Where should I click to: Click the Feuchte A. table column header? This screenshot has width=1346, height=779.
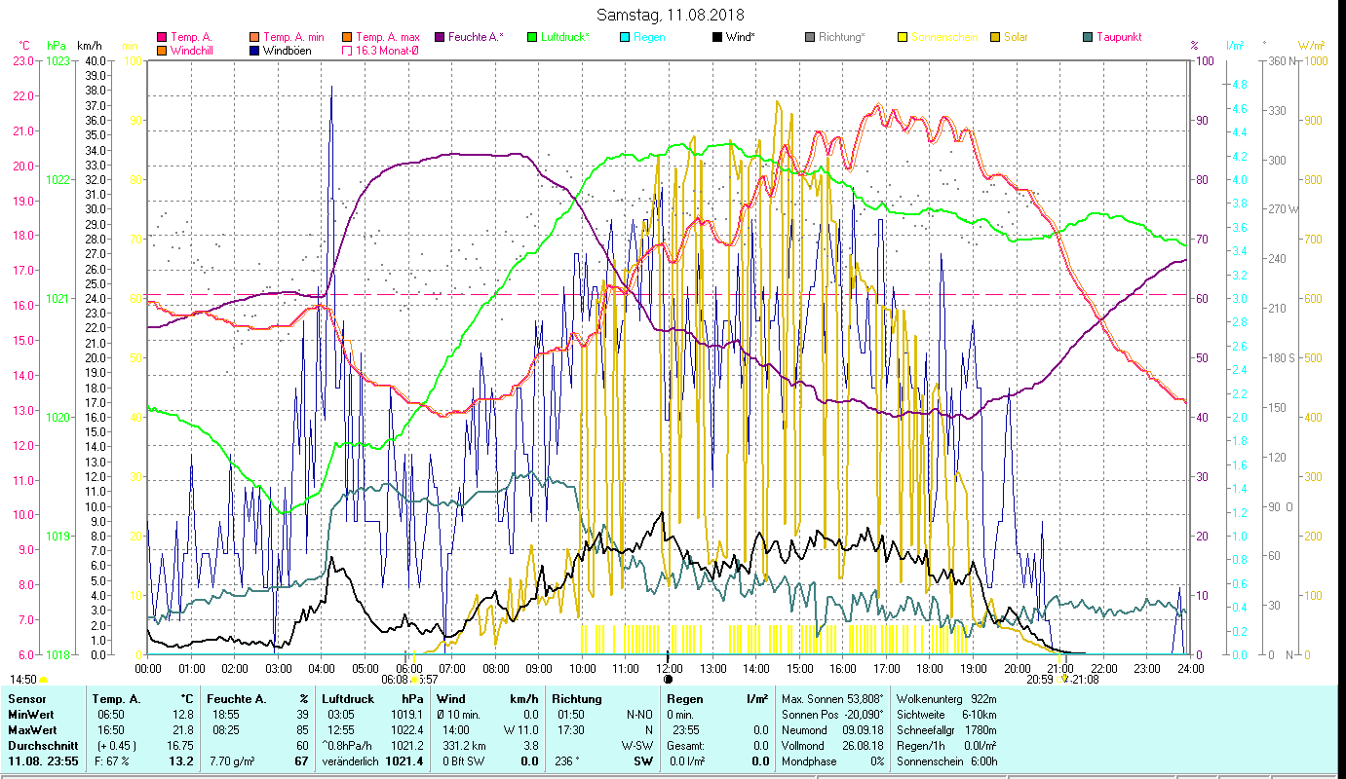click(237, 699)
